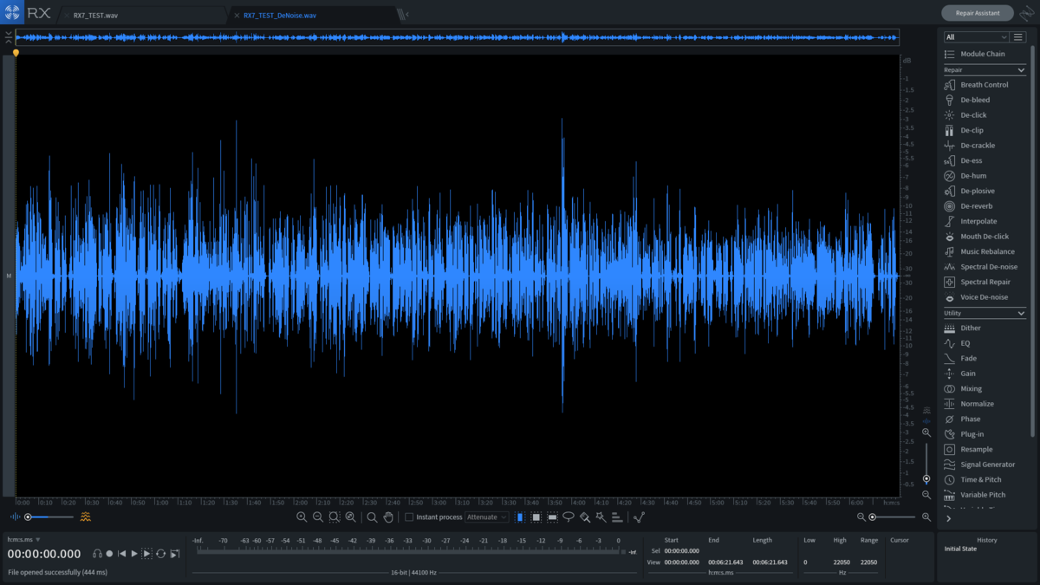Select the Lasso selection tool
This screenshot has width=1040, height=585.
click(x=569, y=517)
